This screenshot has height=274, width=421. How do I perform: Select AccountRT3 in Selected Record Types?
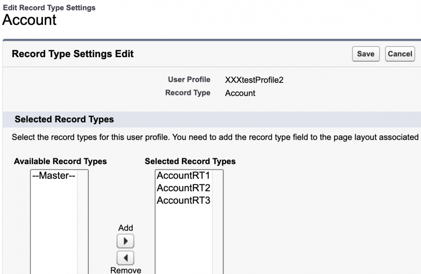[184, 200]
